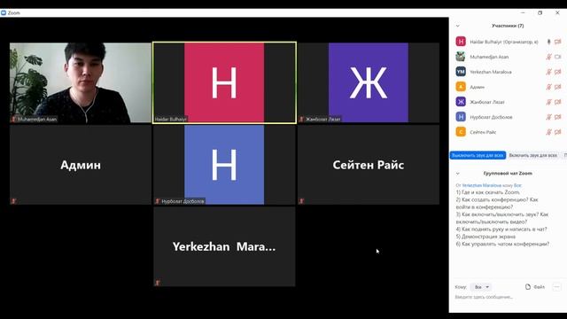Click Включить звук для всех button
Screen dimensions: 567x319
(x=533, y=155)
